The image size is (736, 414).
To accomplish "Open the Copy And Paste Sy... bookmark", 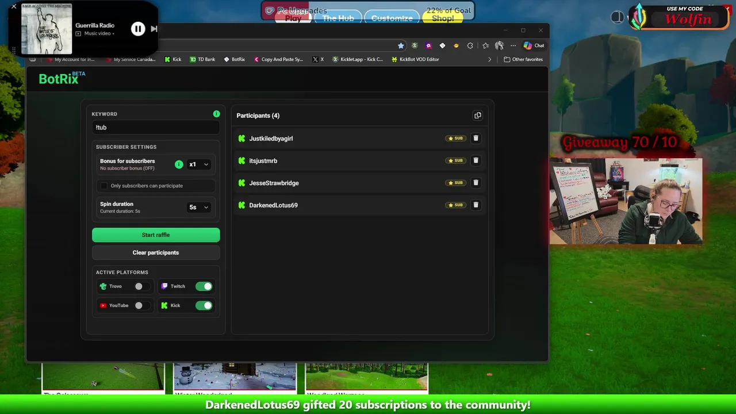I will pyautogui.click(x=278, y=59).
